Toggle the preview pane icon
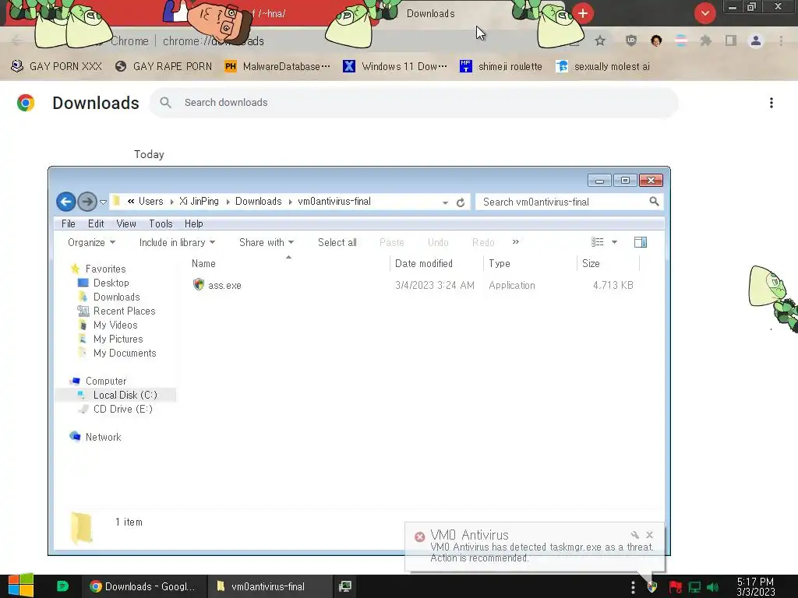The height and width of the screenshot is (598, 798). (641, 242)
